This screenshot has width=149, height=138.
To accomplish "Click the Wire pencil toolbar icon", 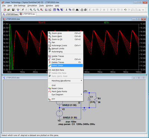I will pos(90,10).
